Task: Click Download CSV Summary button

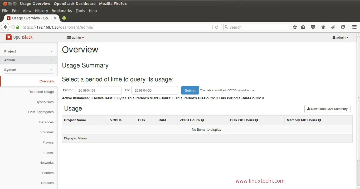Action: pyautogui.click(x=327, y=109)
